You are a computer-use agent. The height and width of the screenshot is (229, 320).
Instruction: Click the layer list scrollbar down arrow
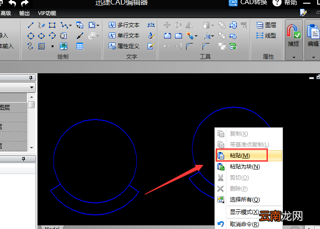pyautogui.click(x=32, y=147)
